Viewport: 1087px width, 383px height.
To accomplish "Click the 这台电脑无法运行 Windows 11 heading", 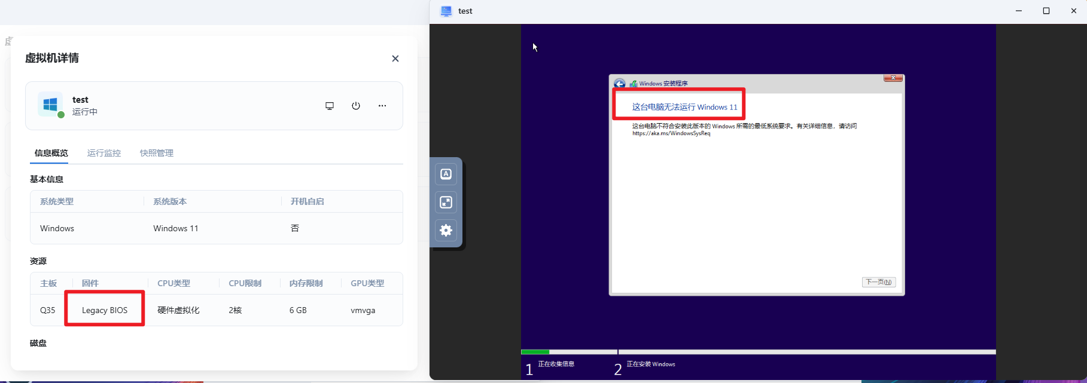I will coord(685,107).
